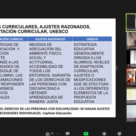Click the participant count 68
The height and width of the screenshot is (136, 136).
[x=52, y=133]
